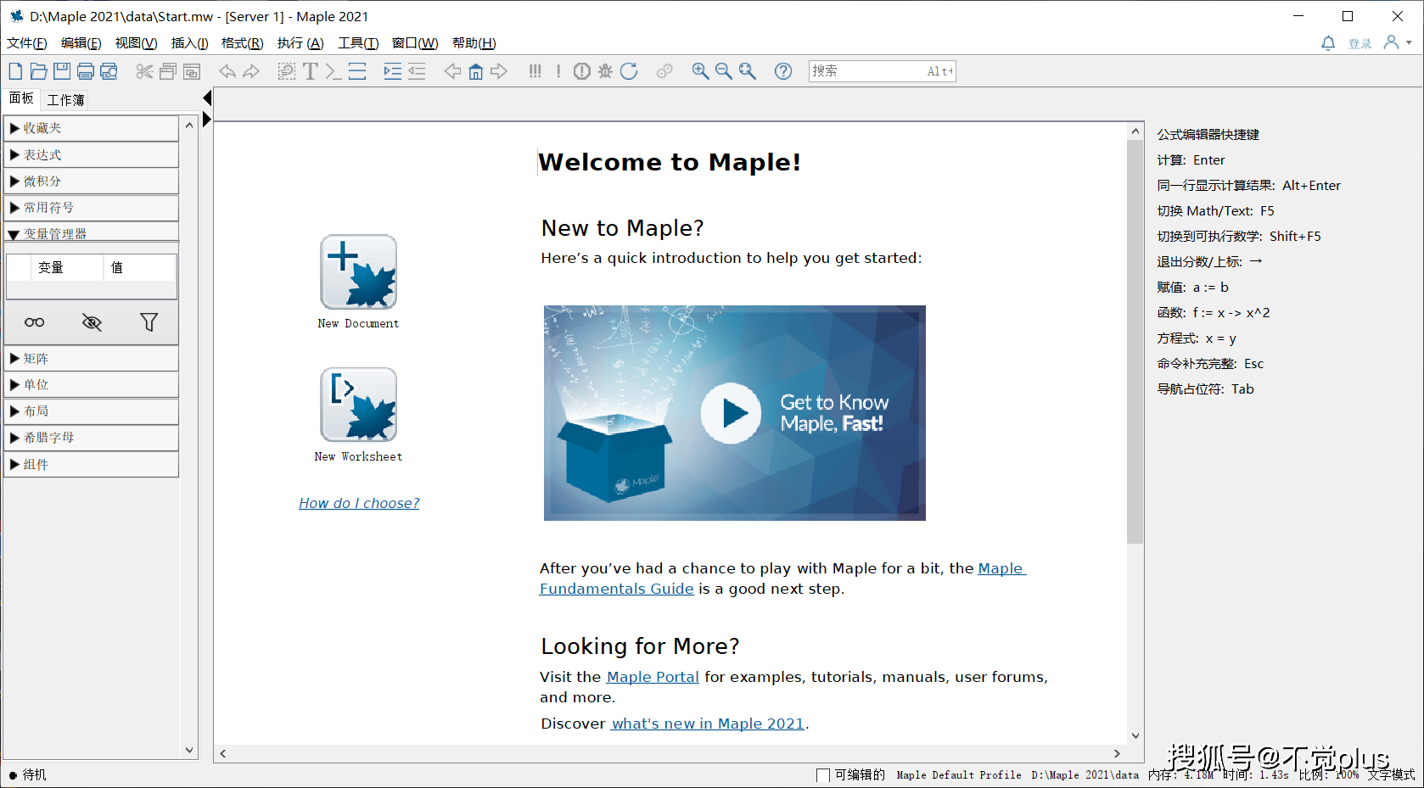Click the filter funnel icon in variable manager

tap(149, 322)
